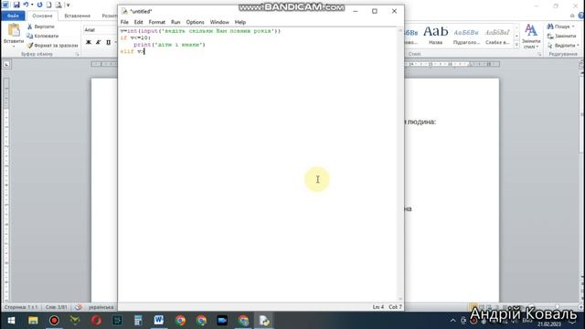Expand the styles gallery with the More arrow
The height and width of the screenshot is (329, 585).
click(x=516, y=45)
